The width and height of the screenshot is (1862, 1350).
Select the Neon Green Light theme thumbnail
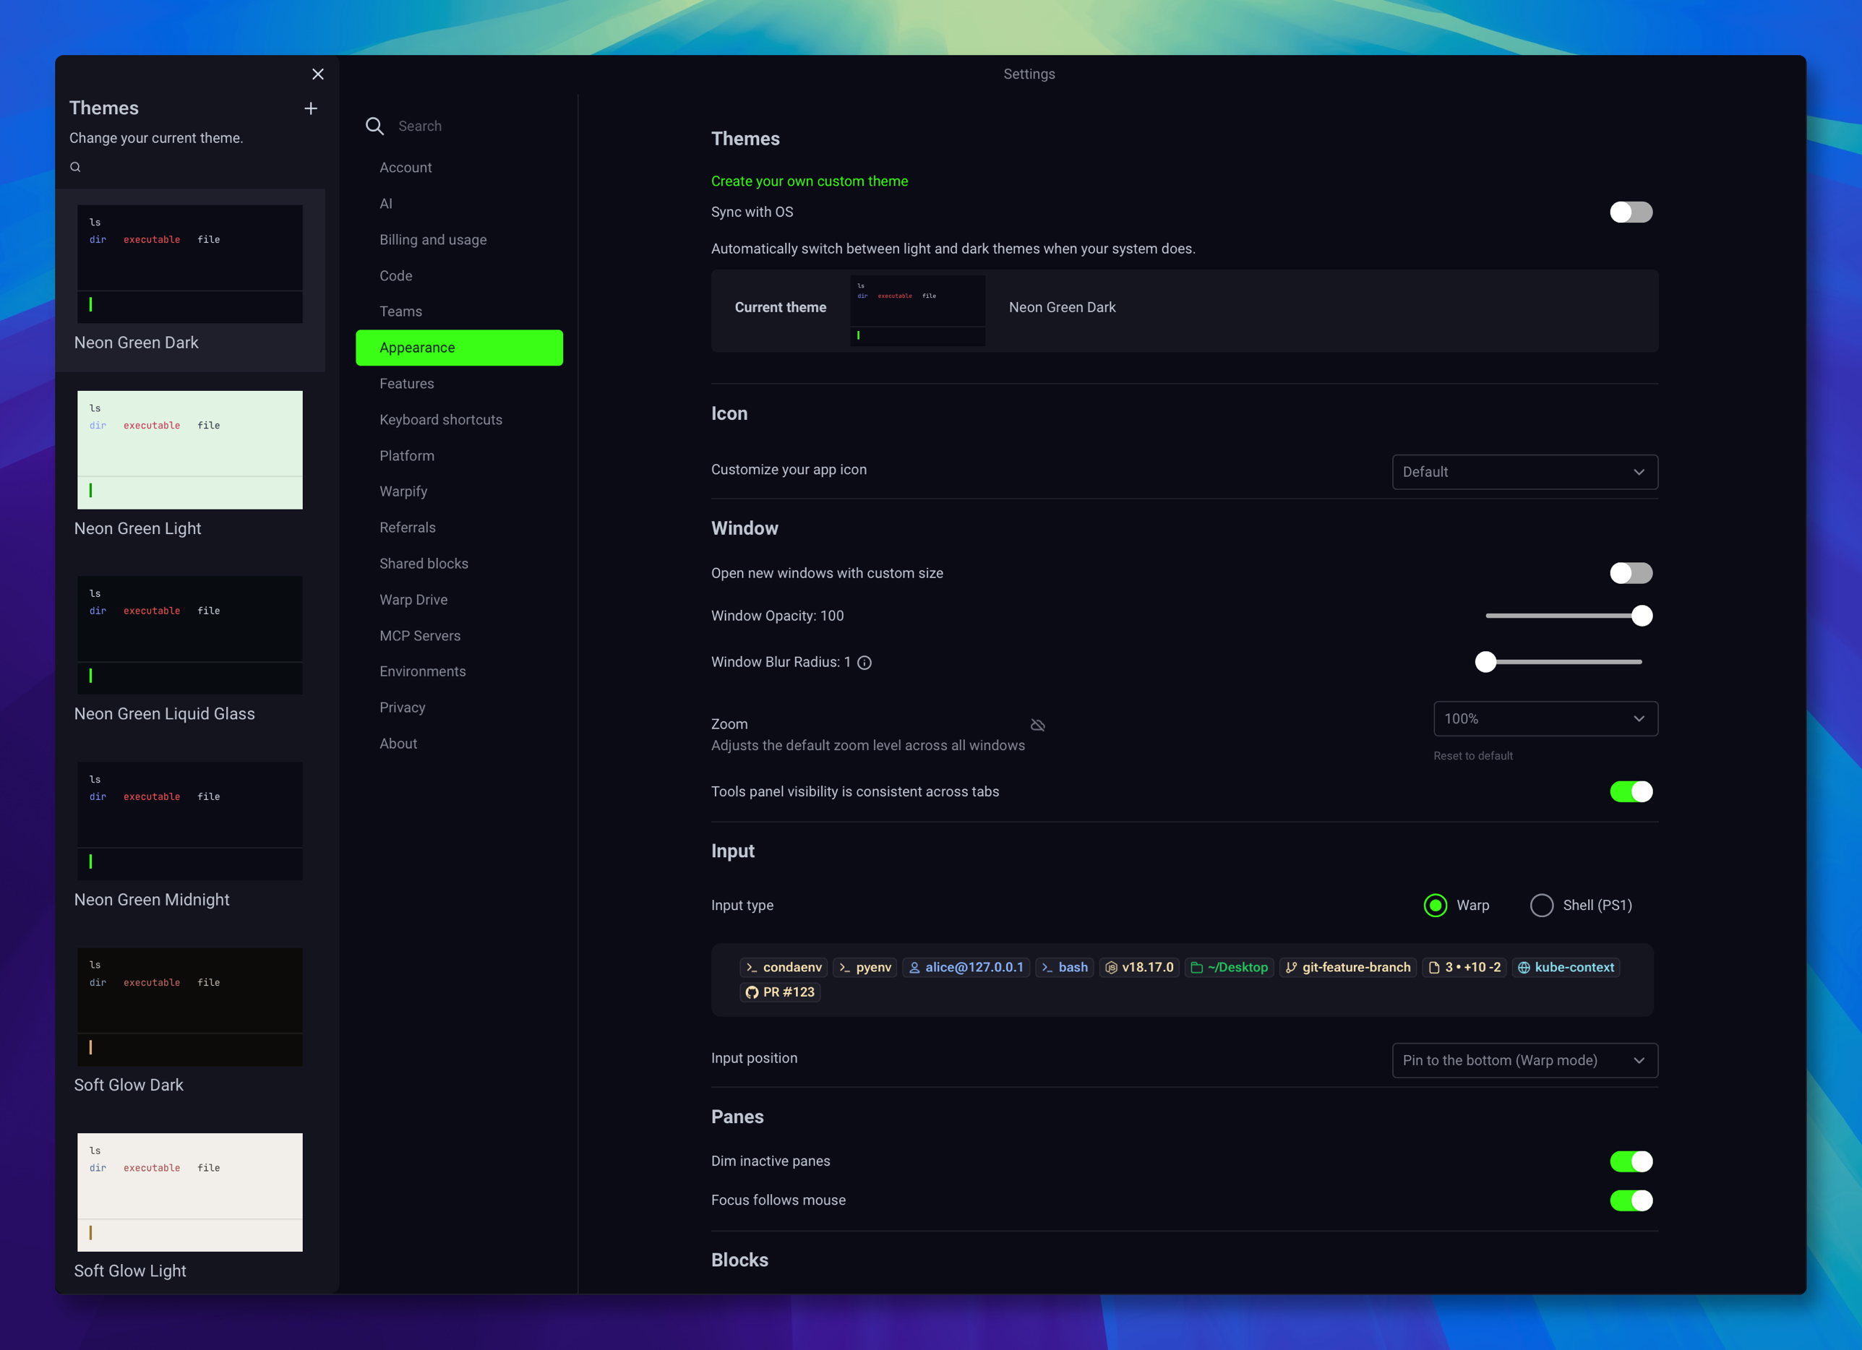click(x=189, y=450)
